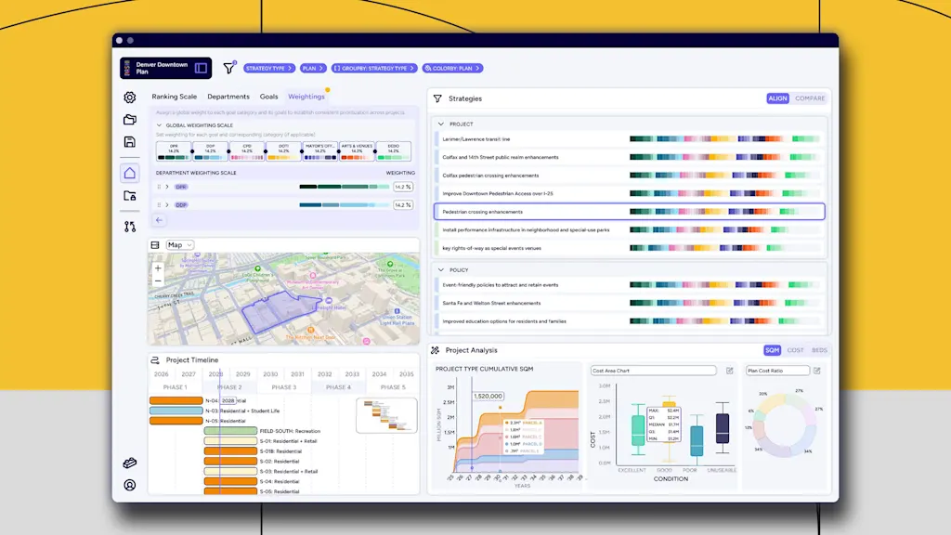Open the settings gear in the sidebar
The height and width of the screenshot is (535, 951).
[x=130, y=98]
